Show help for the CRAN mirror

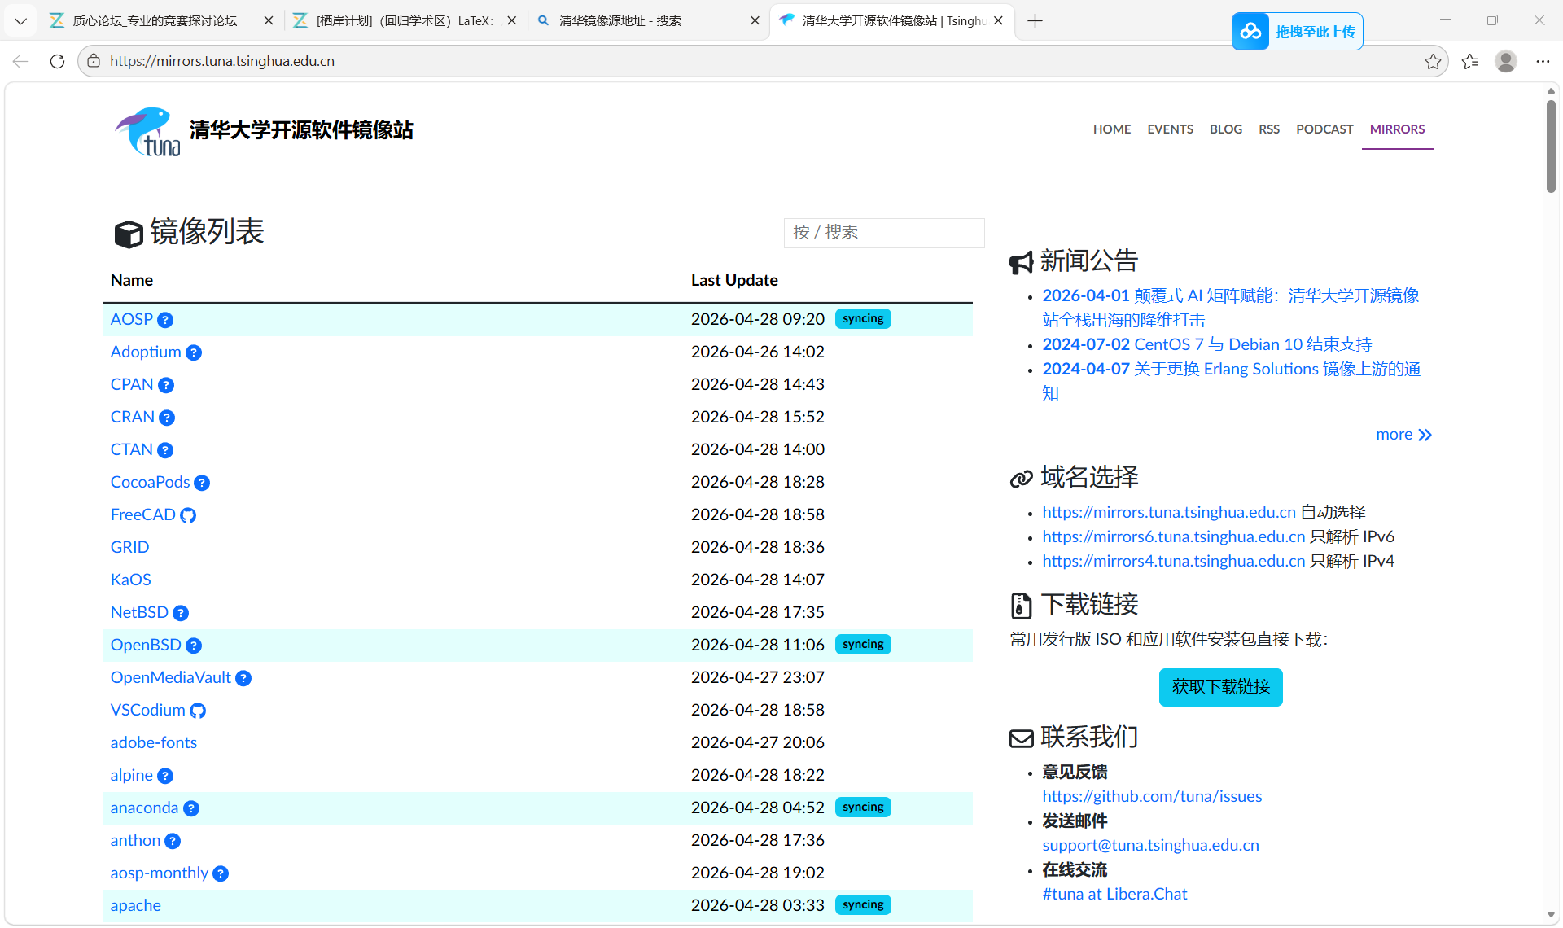(x=167, y=418)
